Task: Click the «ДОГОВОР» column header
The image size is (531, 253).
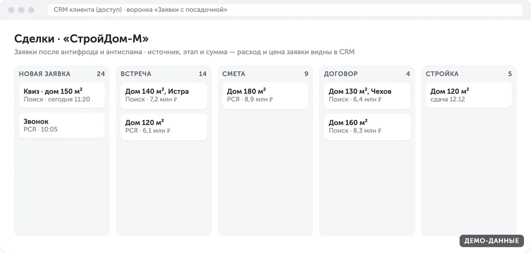Action: [341, 74]
